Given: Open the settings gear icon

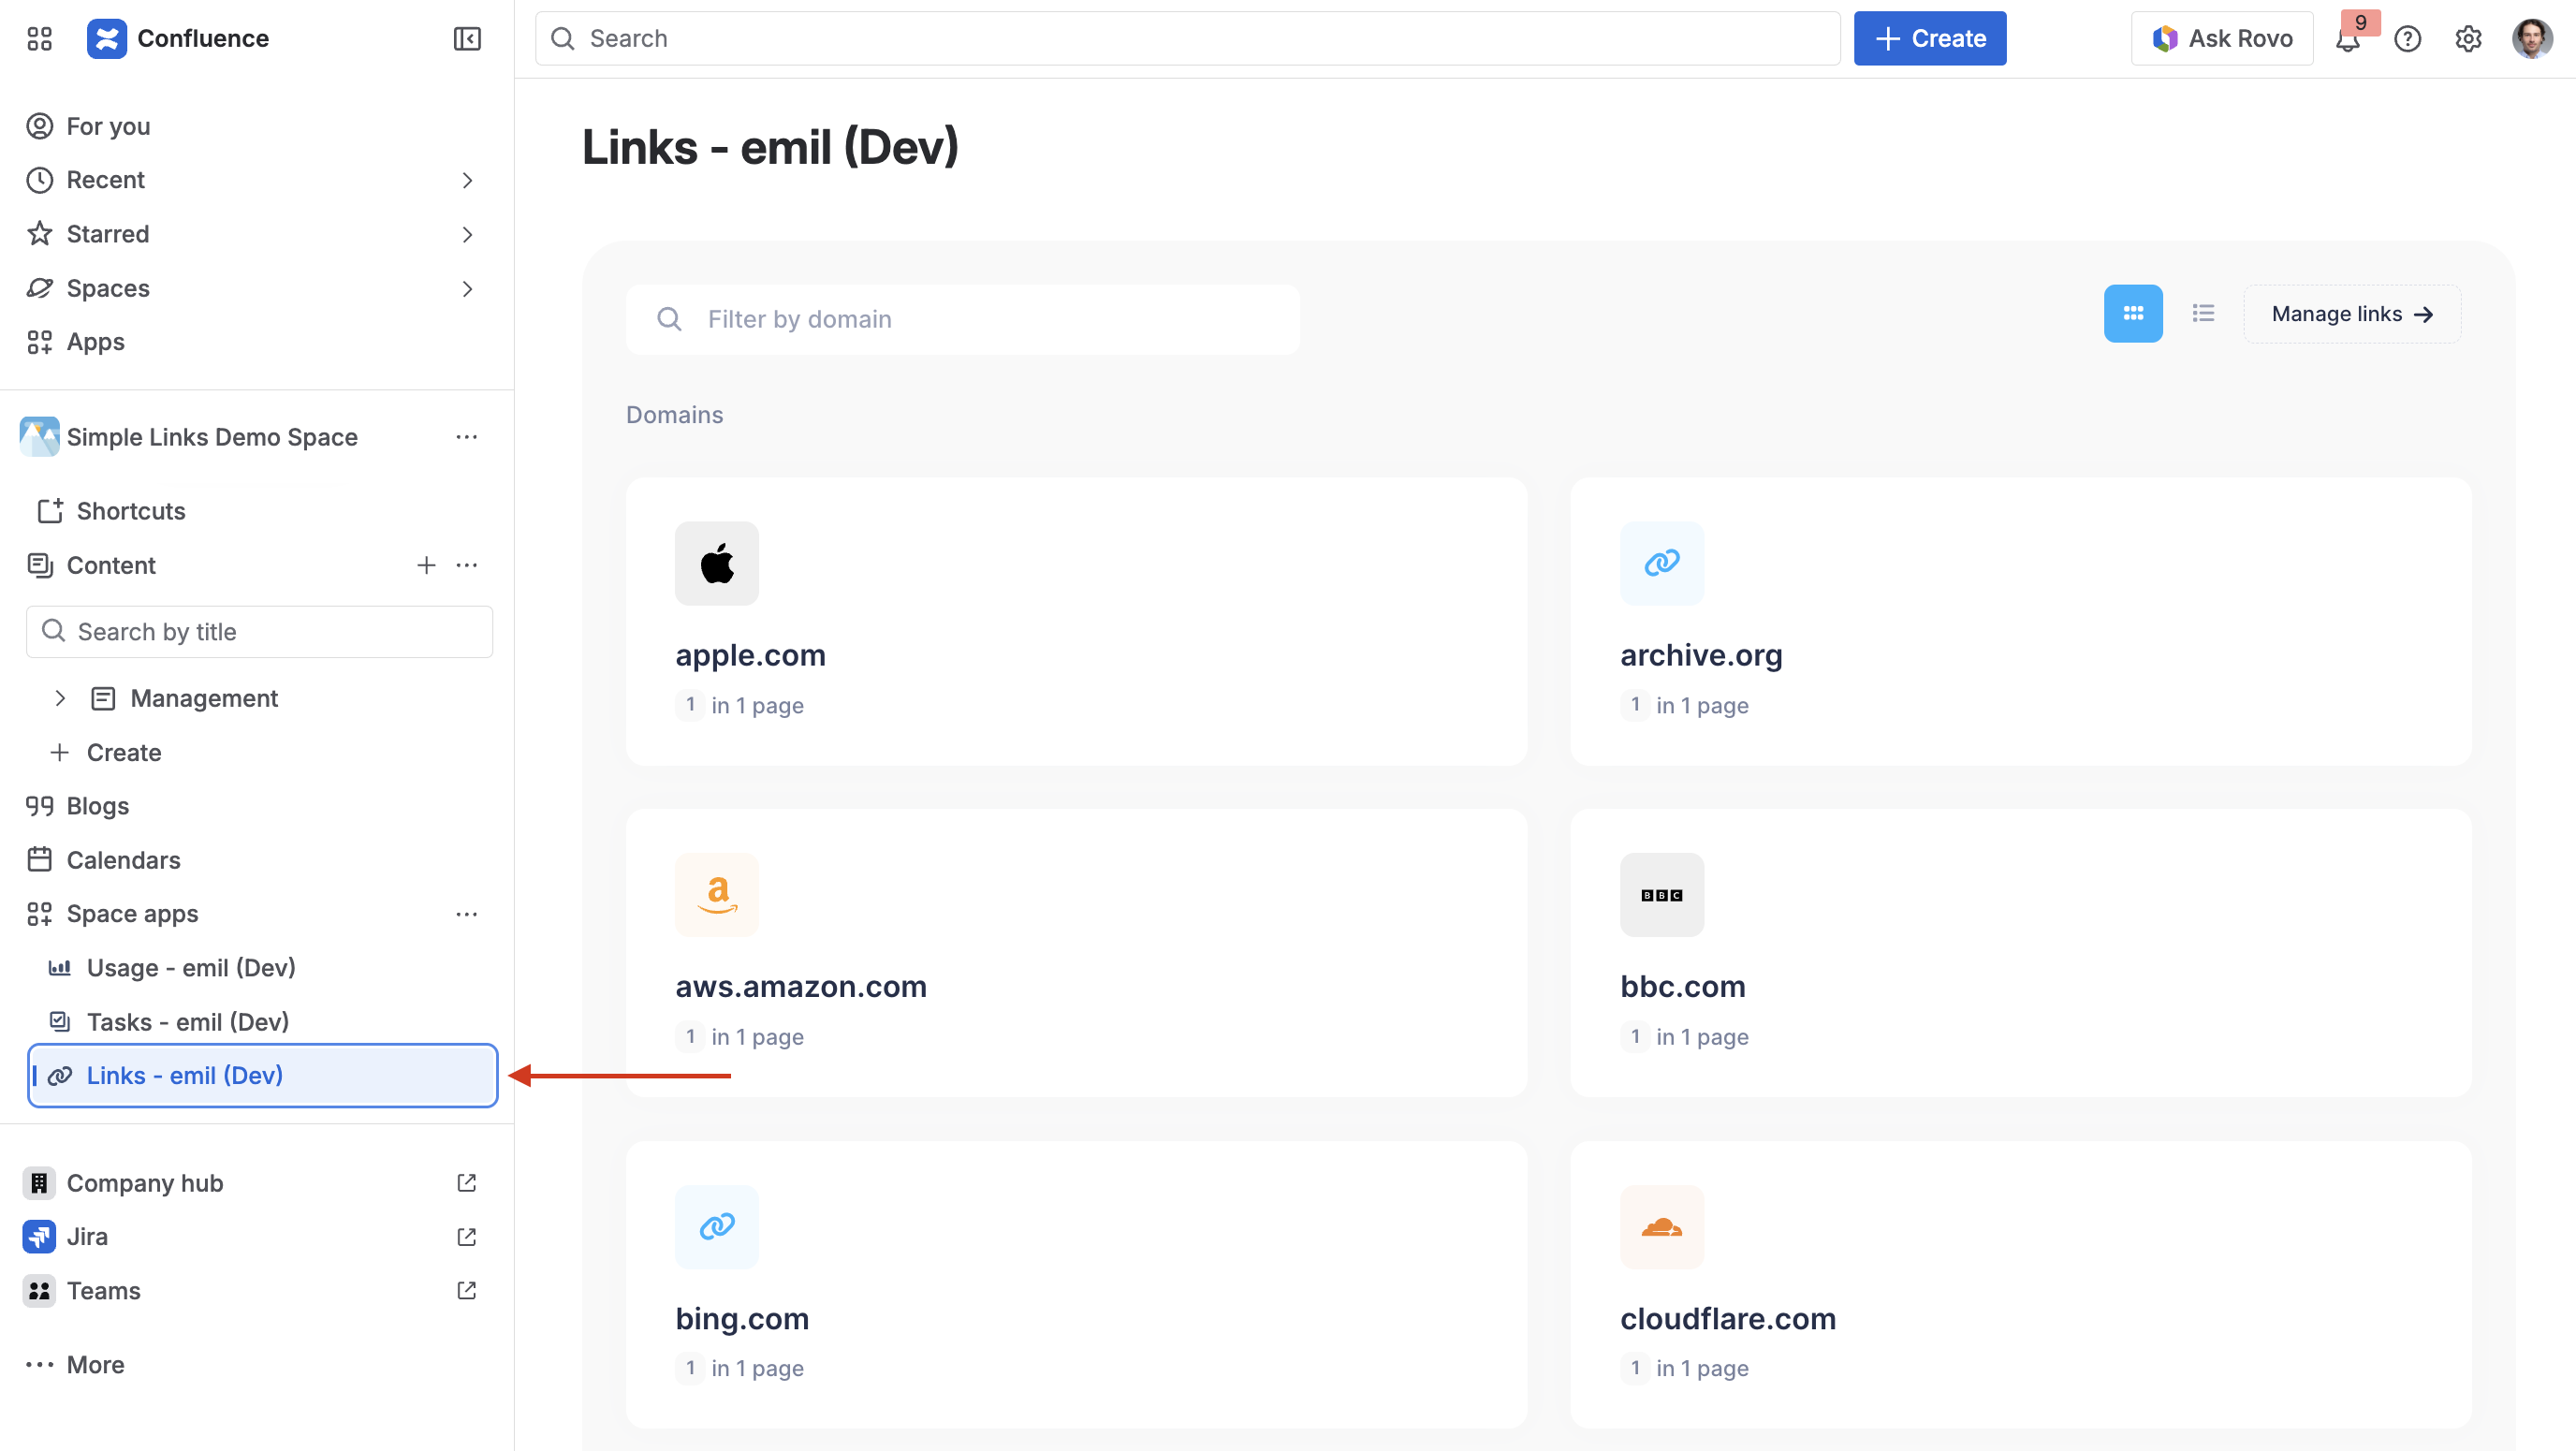Looking at the screenshot, I should pyautogui.click(x=2468, y=39).
